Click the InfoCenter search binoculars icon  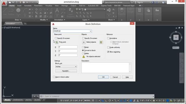(132, 2)
